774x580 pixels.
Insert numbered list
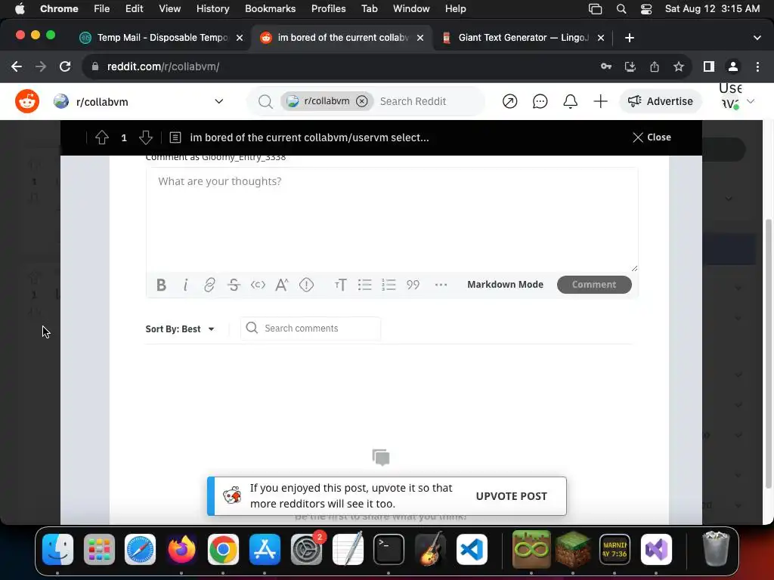pyautogui.click(x=389, y=285)
